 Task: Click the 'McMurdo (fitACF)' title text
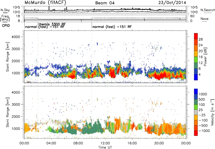[45, 3]
